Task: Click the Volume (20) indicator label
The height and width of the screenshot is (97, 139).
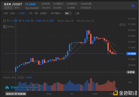Action: (x=9, y=78)
